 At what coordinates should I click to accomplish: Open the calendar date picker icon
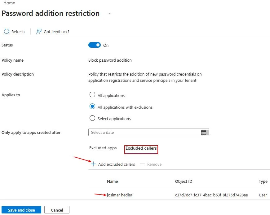click(204, 132)
